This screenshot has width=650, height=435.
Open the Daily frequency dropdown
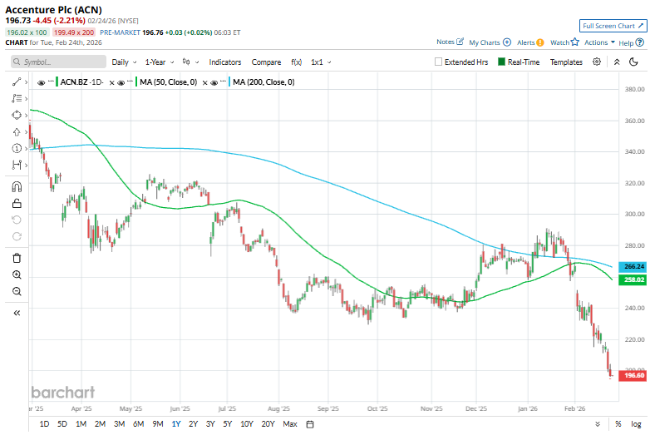click(123, 62)
